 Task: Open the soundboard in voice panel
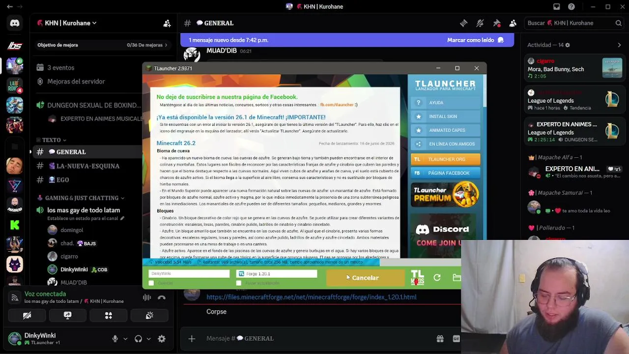pyautogui.click(x=149, y=316)
